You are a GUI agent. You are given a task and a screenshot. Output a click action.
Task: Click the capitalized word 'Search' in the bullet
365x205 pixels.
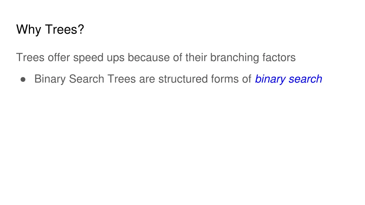pos(85,79)
